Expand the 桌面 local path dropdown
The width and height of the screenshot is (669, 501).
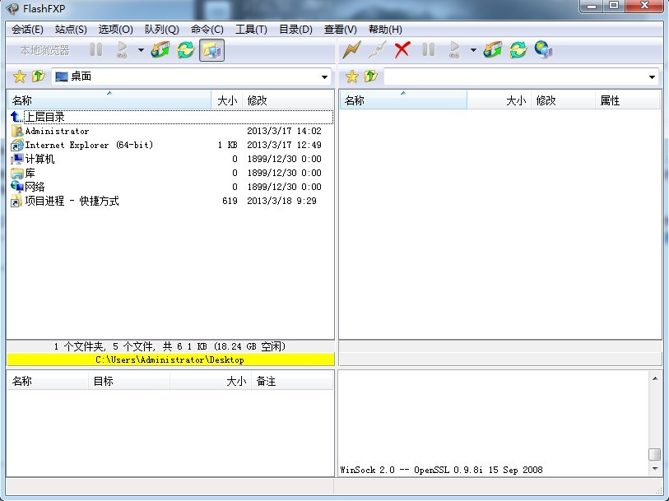[325, 77]
